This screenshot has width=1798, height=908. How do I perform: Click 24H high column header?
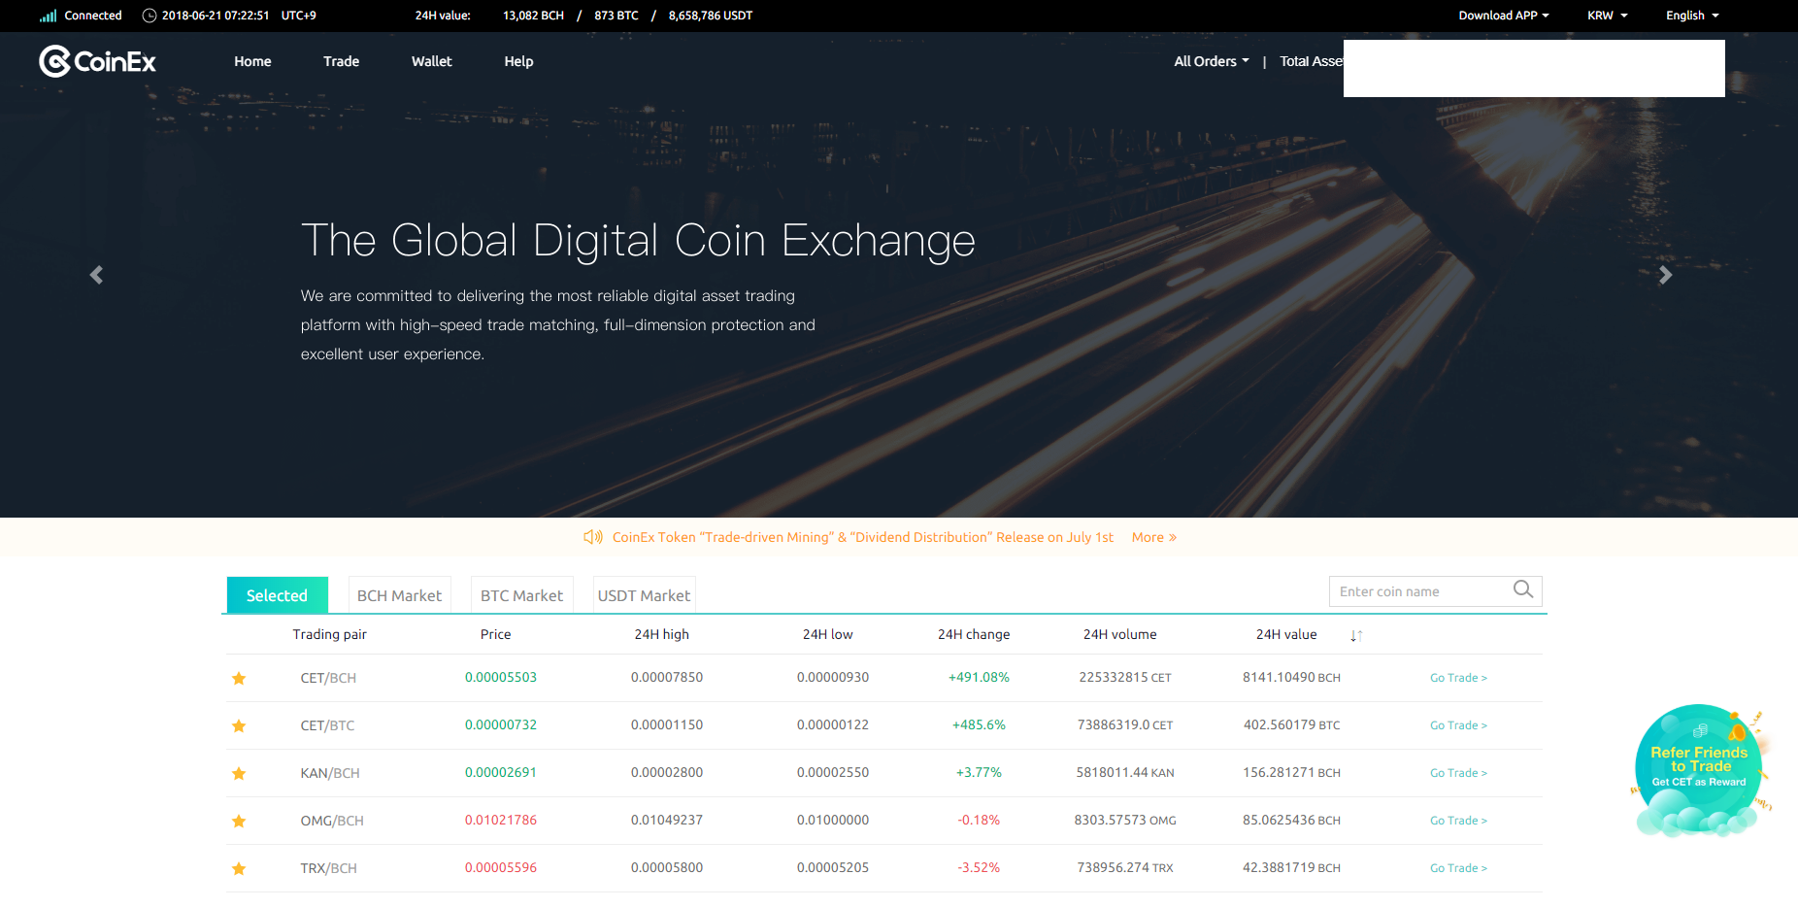(662, 634)
